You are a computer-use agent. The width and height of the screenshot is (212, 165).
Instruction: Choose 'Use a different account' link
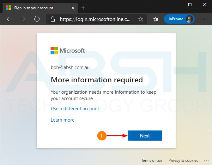(x=75, y=109)
